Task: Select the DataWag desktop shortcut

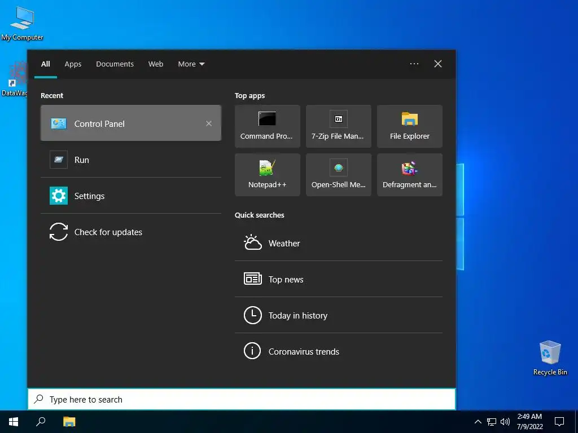Action: point(14,79)
